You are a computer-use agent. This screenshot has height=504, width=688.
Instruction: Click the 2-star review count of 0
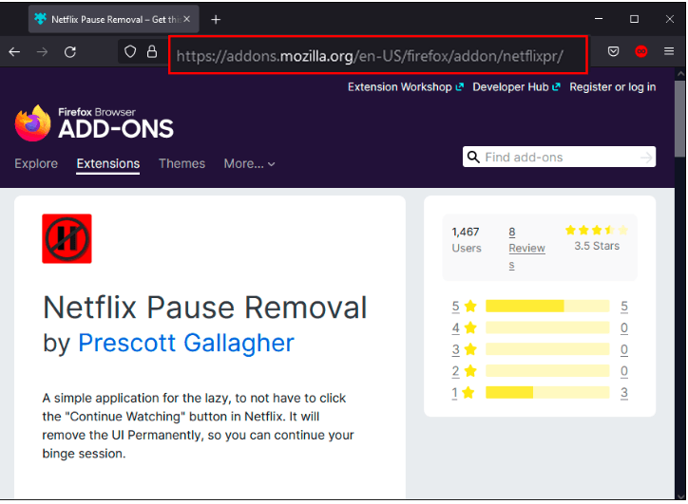click(x=624, y=371)
